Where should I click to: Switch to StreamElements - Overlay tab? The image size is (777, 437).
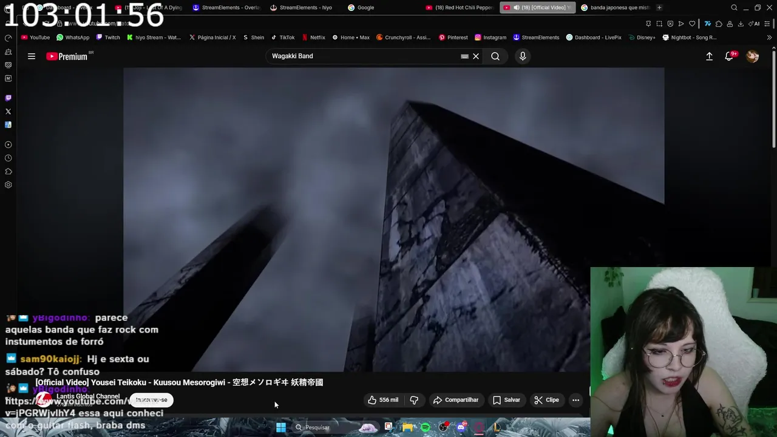pyautogui.click(x=226, y=8)
